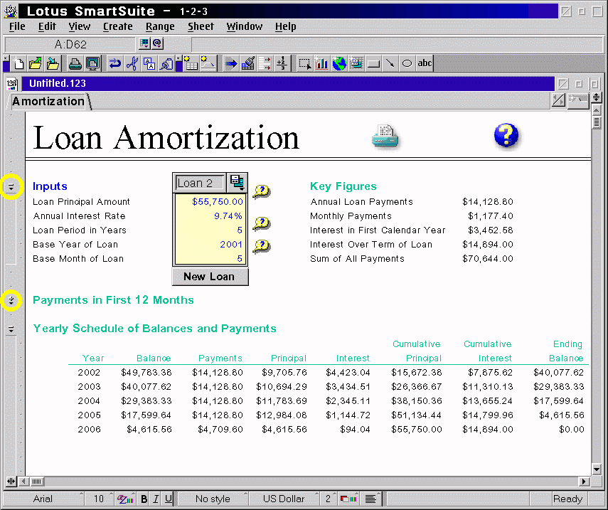Open the Range menu

click(x=160, y=26)
